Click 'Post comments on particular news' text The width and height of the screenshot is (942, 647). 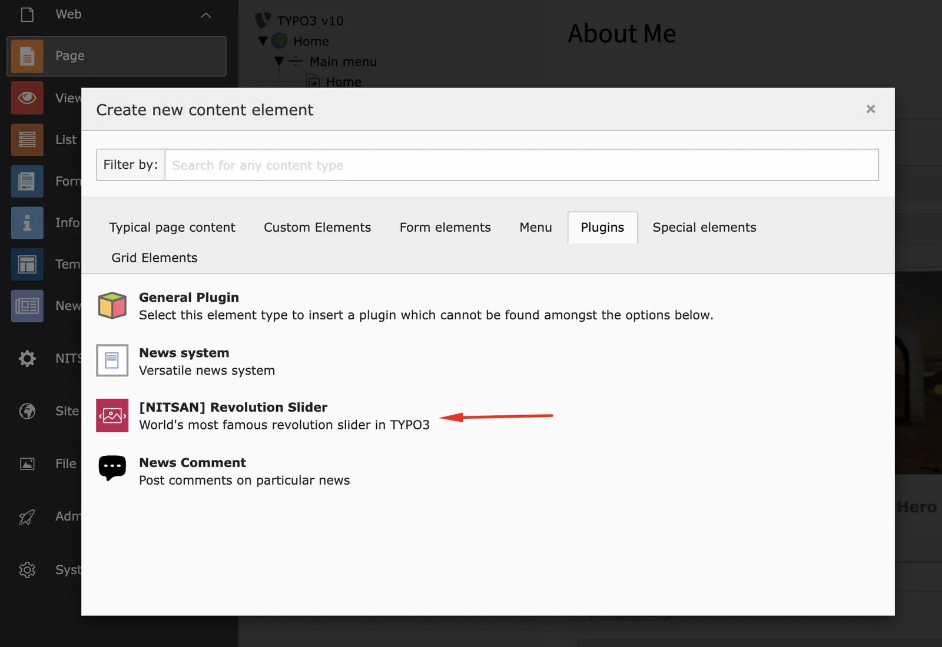(x=244, y=481)
